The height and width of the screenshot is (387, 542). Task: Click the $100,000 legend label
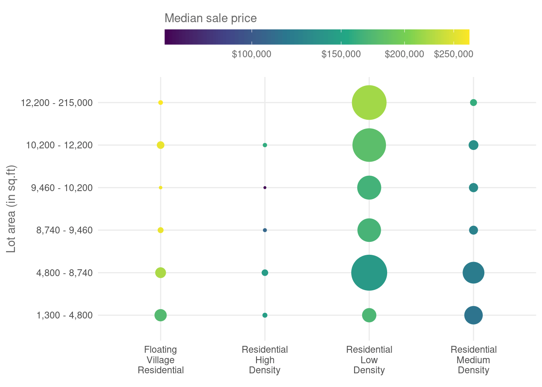pos(251,54)
